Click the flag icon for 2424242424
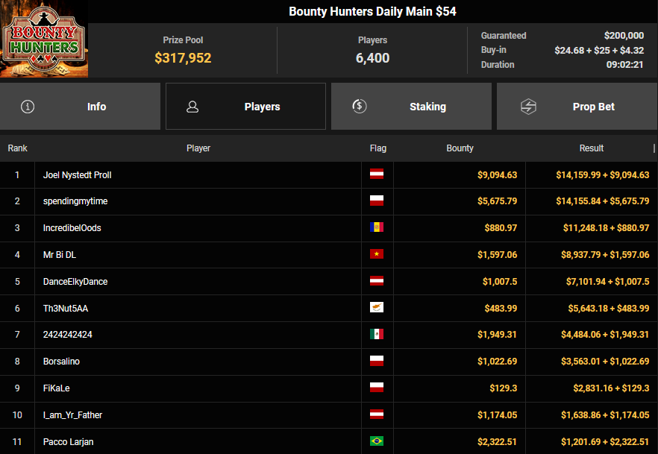This screenshot has height=454, width=658. click(x=377, y=335)
